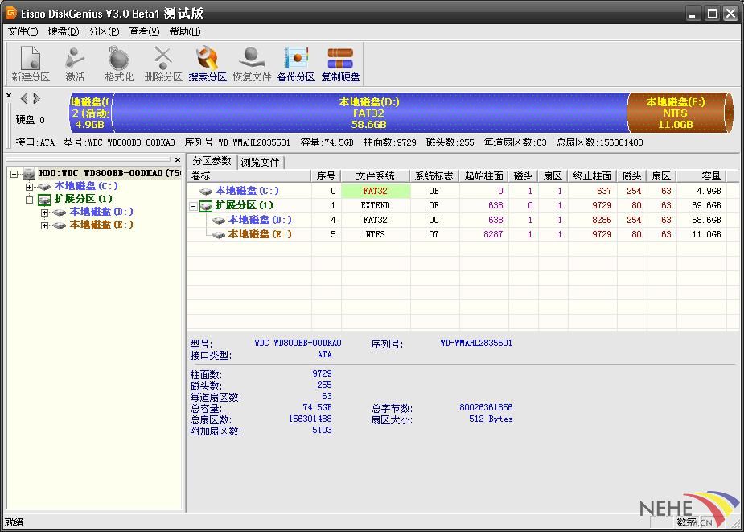The image size is (744, 532).
Task: Click the 容量 column header
Action: pyautogui.click(x=701, y=176)
